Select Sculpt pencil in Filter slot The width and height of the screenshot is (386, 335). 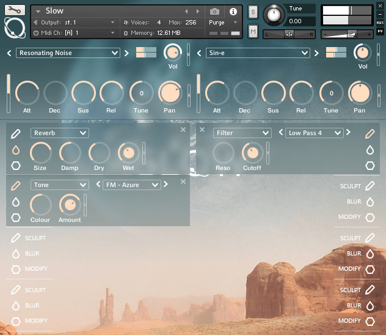click(x=370, y=134)
